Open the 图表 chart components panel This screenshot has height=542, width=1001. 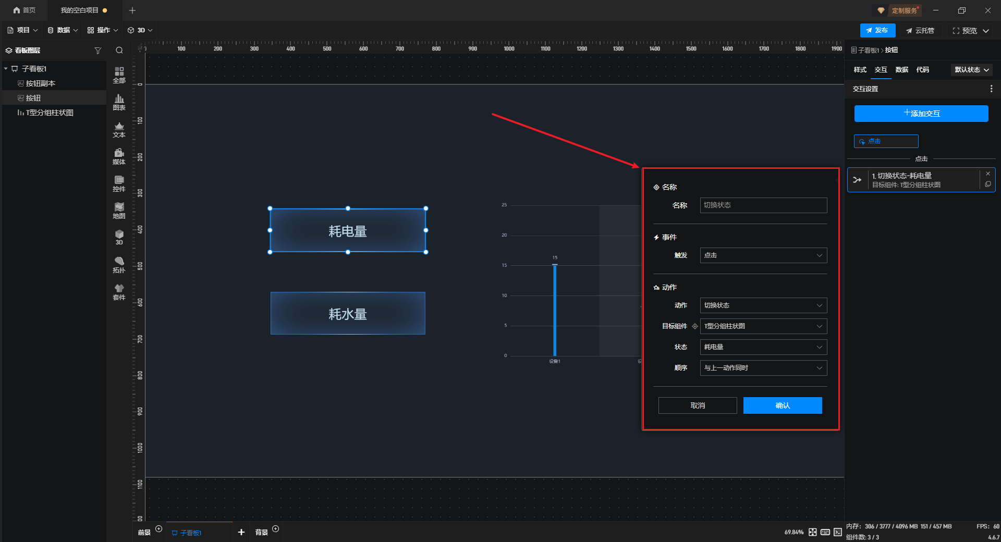pos(119,102)
